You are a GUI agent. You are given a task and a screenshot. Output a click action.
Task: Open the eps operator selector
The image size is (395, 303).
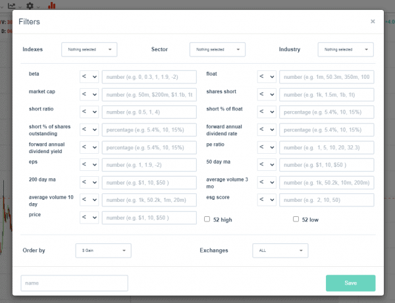[90, 164]
